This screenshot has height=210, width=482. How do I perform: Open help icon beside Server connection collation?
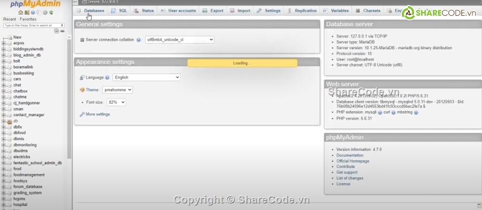tap(139, 40)
